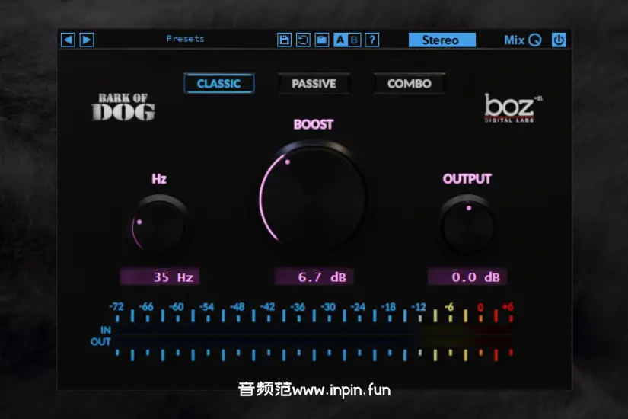The width and height of the screenshot is (628, 419).
Task: Open the Stereo channel mode selector
Action: (442, 40)
